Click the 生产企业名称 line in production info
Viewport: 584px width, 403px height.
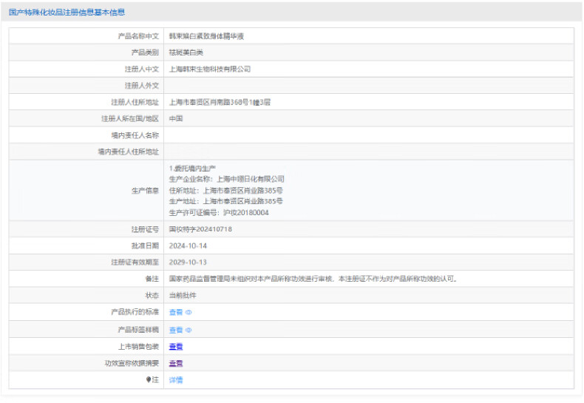point(226,179)
